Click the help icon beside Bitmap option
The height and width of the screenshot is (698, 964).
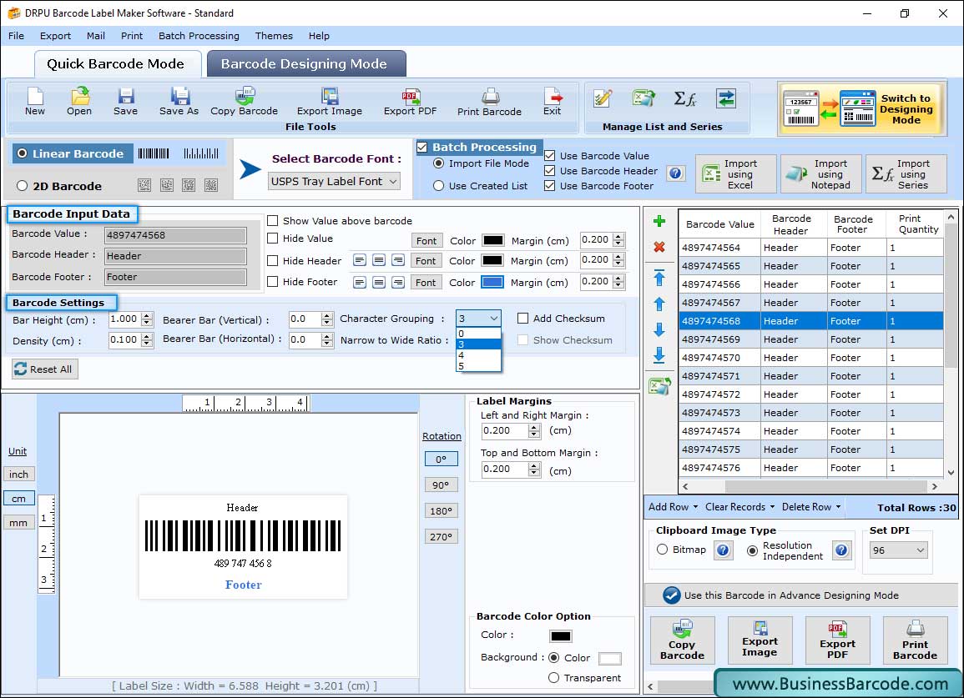pos(724,550)
